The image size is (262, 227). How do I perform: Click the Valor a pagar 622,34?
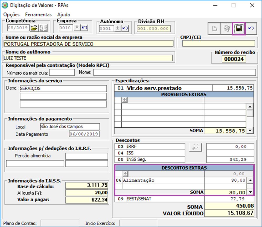(86, 200)
